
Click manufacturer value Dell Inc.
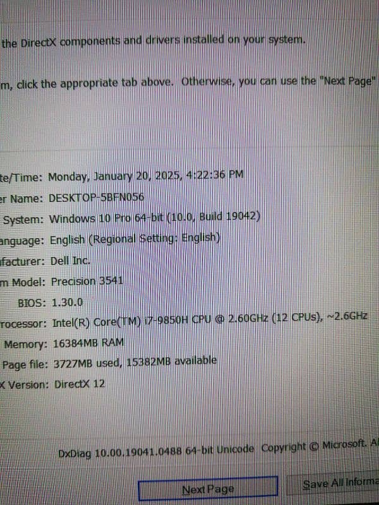pyautogui.click(x=70, y=261)
